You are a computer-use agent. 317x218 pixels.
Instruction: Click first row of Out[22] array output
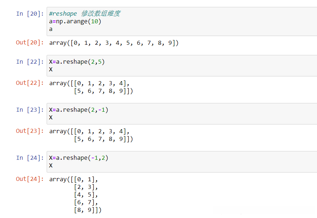tap(89, 83)
